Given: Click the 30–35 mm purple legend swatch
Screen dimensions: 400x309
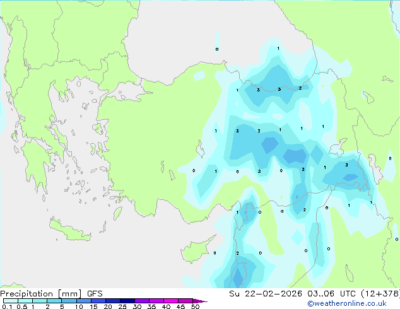Looking at the screenshot, I should (x=141, y=301).
